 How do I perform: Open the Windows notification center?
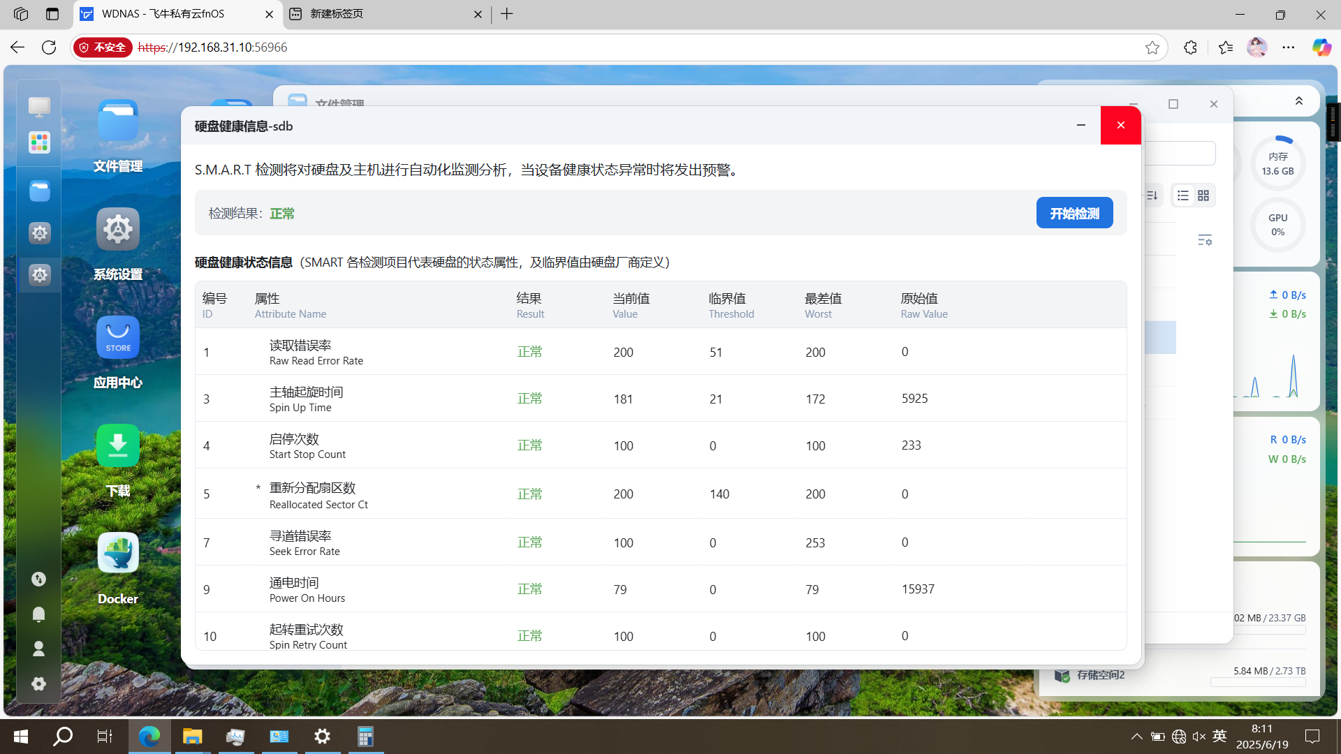[x=1312, y=736]
